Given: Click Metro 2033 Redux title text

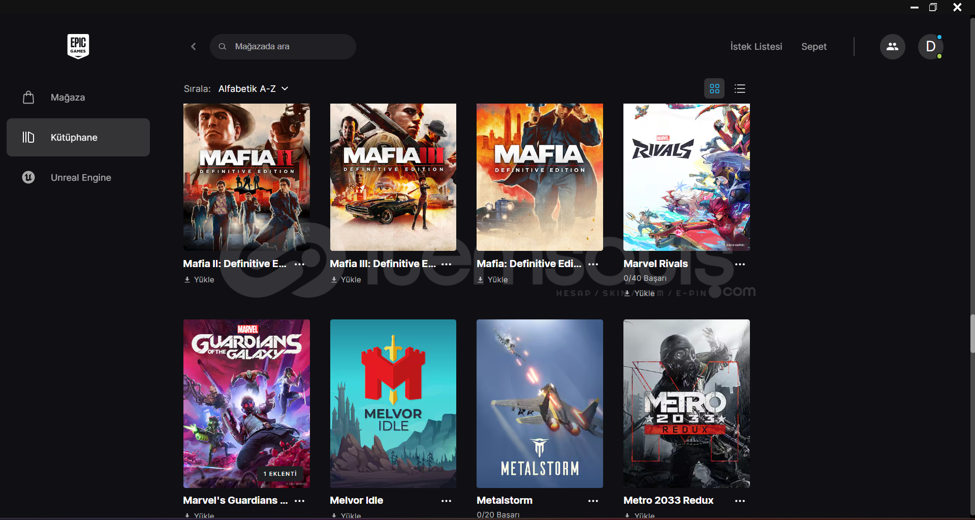Looking at the screenshot, I should coord(669,501).
